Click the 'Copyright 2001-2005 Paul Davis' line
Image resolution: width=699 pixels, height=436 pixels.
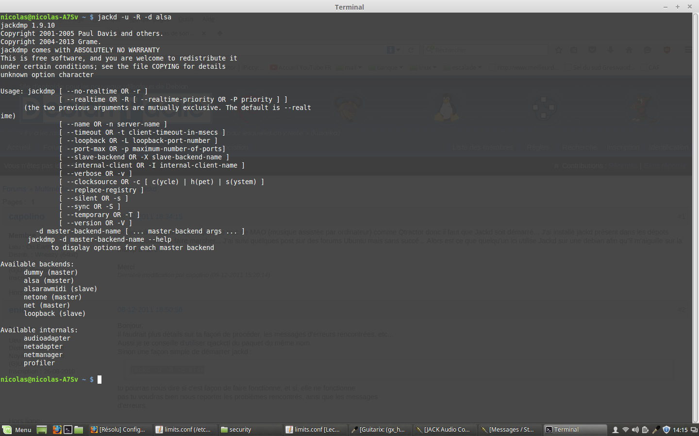(x=82, y=33)
